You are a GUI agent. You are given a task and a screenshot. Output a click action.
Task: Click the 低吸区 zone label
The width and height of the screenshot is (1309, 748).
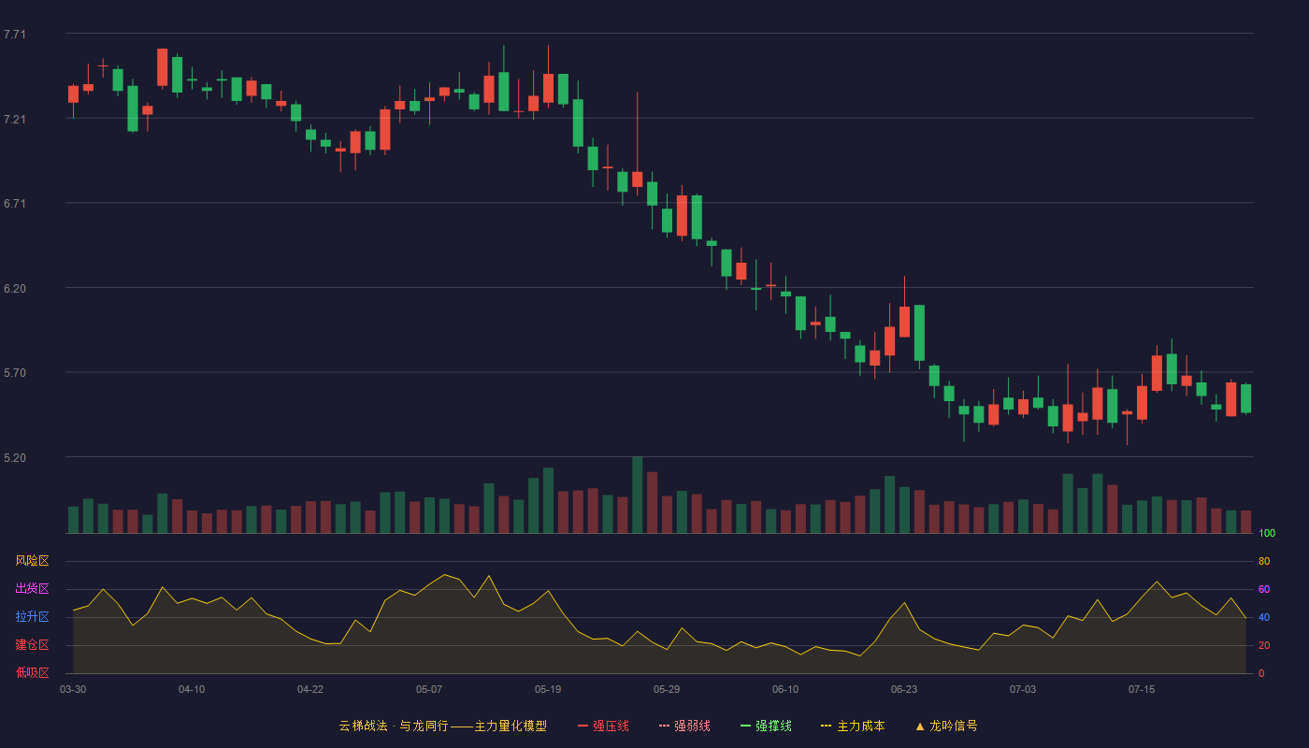(x=32, y=673)
